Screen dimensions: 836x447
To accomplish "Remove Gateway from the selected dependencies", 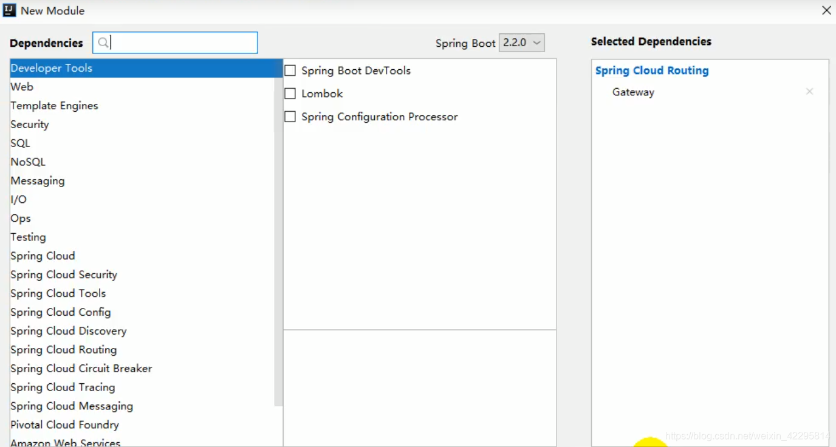I will click(809, 92).
